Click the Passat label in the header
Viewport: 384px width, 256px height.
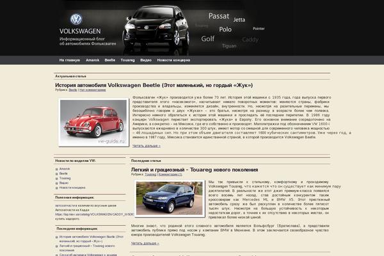tap(219, 16)
